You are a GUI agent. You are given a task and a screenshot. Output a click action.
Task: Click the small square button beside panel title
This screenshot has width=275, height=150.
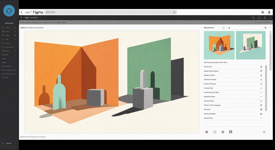click(x=223, y=28)
